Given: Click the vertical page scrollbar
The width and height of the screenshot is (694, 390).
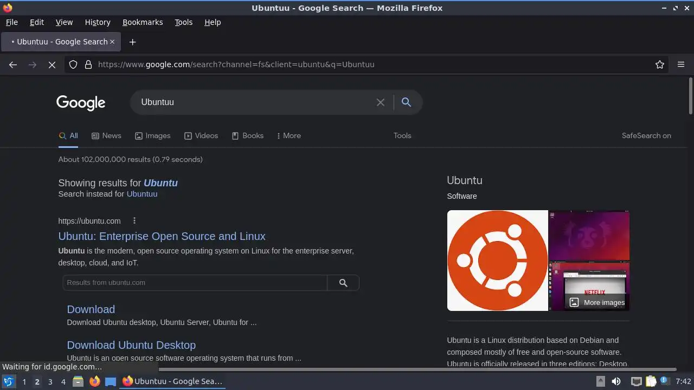Looking at the screenshot, I should [691, 96].
